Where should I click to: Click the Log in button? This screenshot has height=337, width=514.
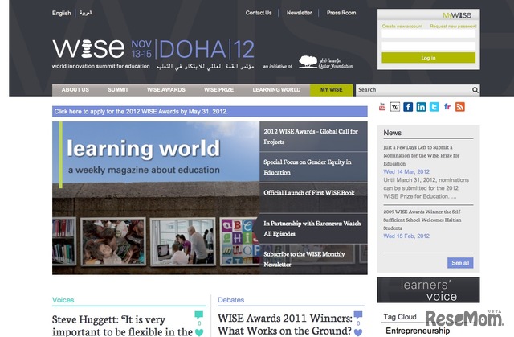pos(428,58)
